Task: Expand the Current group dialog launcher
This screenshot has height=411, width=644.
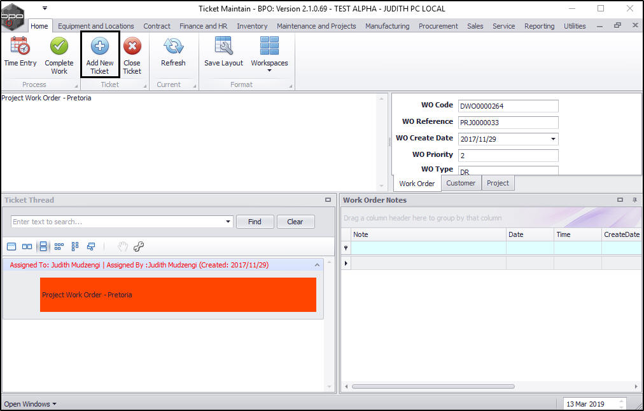Action: click(x=195, y=86)
